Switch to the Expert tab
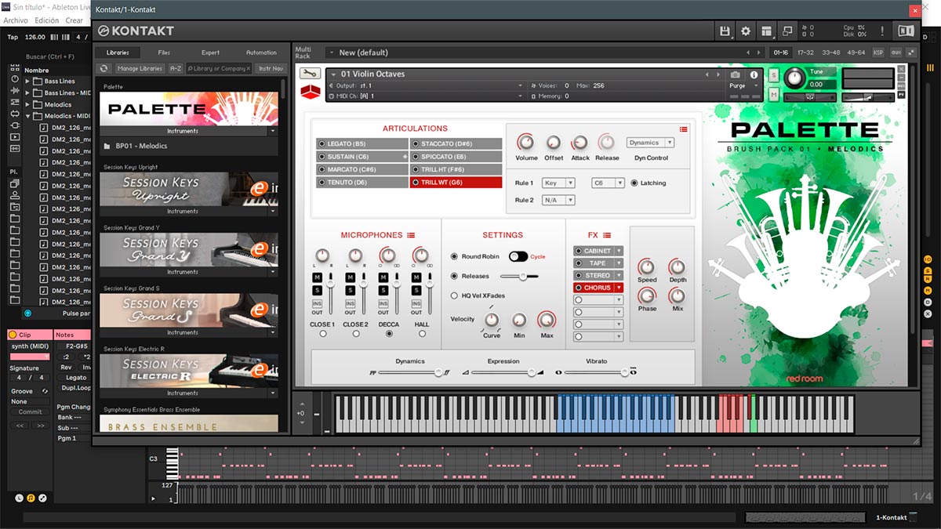The height and width of the screenshot is (529, 941). tap(210, 53)
